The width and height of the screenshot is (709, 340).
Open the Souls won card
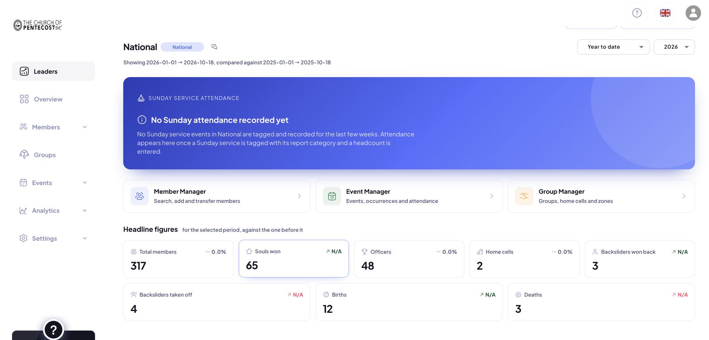[294, 259]
